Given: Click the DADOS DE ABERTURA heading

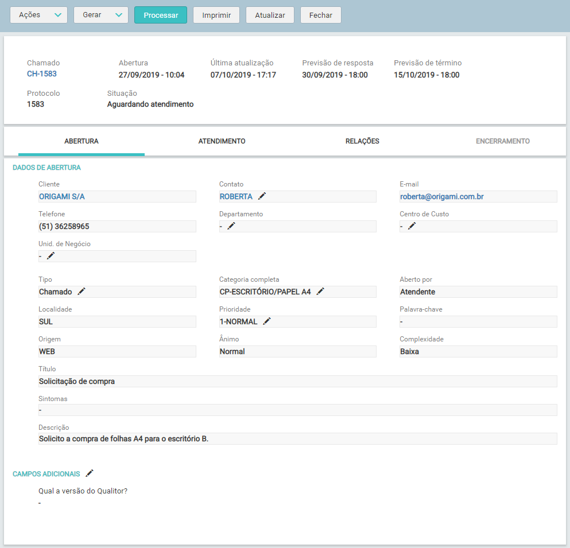Looking at the screenshot, I should point(46,168).
